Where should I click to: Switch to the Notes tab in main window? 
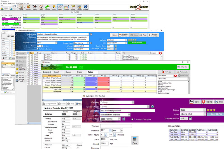point(10,15)
